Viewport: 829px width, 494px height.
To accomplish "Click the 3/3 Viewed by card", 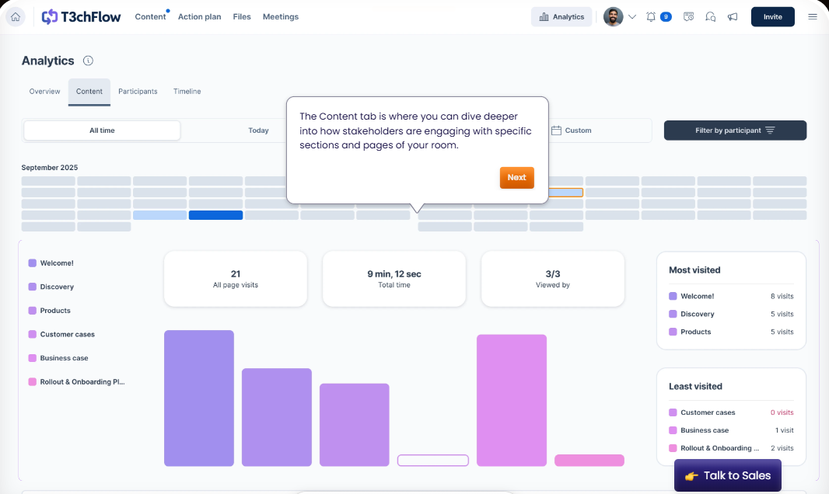I will pos(552,279).
